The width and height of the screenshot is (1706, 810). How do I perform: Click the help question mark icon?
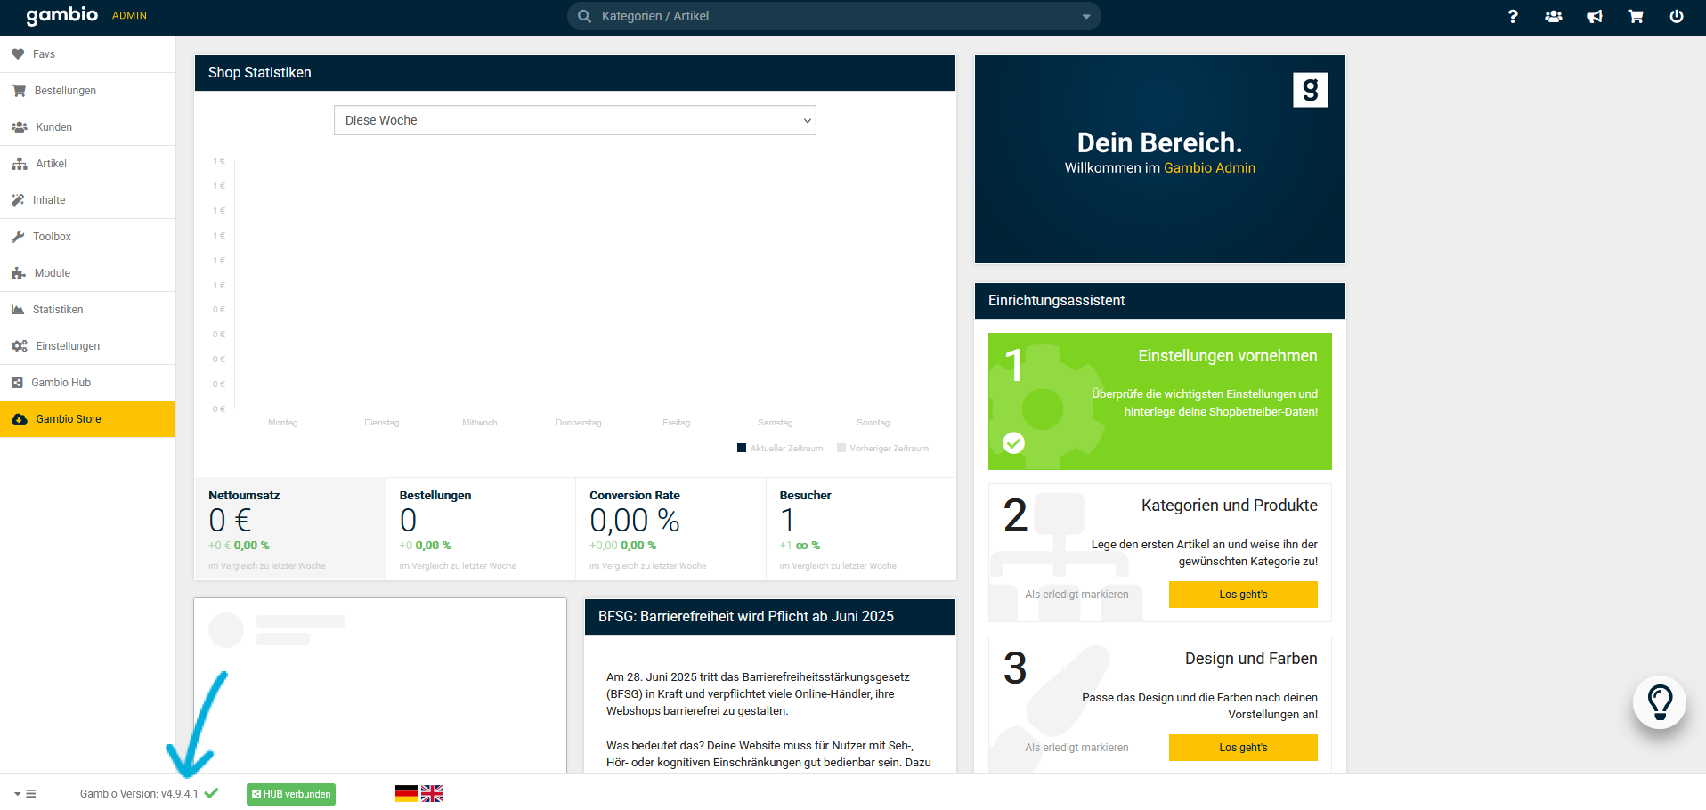[x=1512, y=17]
